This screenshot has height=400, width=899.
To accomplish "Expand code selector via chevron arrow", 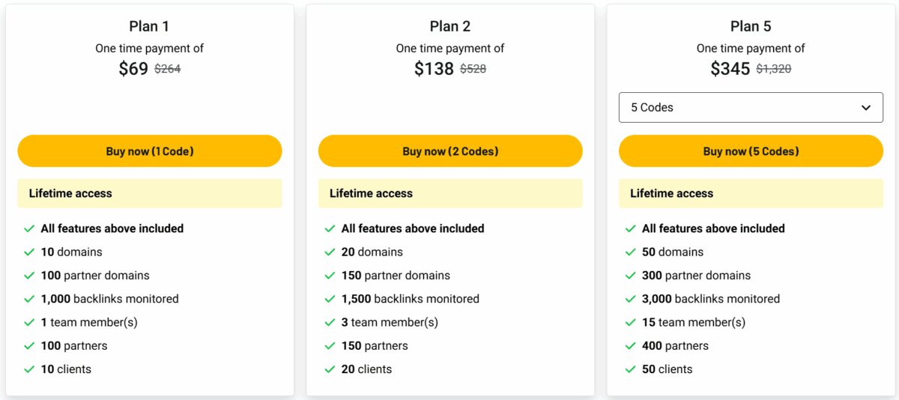I will pyautogui.click(x=866, y=108).
